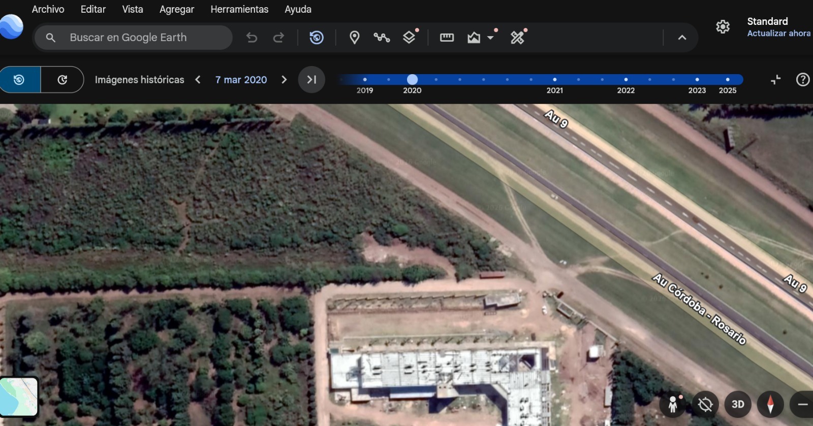Move the timeline handle at 2020
The width and height of the screenshot is (813, 426).
click(x=412, y=80)
